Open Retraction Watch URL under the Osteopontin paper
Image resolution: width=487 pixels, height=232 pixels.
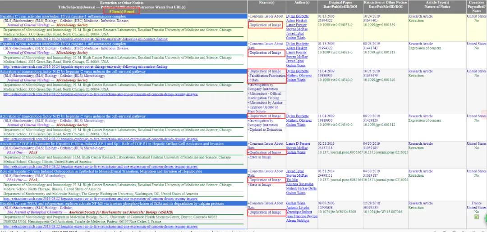pyautogui.click(x=101, y=199)
